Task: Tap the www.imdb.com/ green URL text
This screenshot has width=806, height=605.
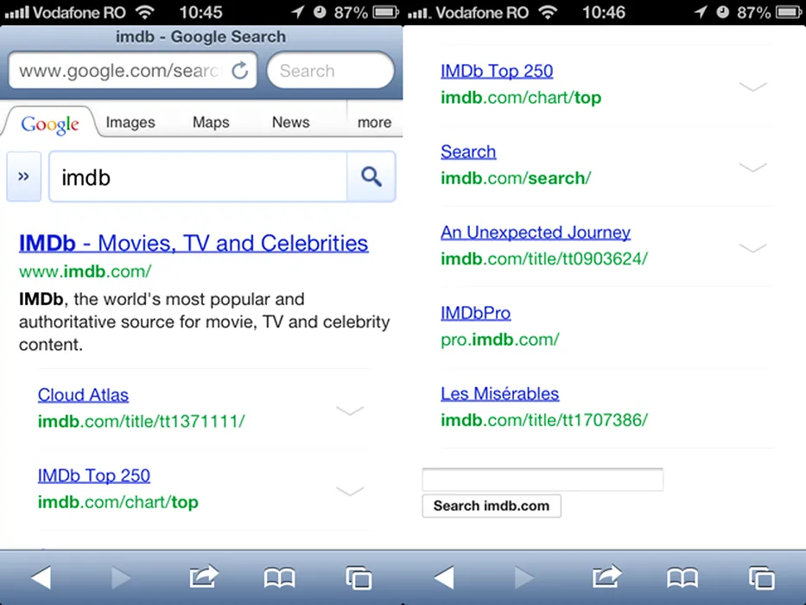Action: pos(86,271)
